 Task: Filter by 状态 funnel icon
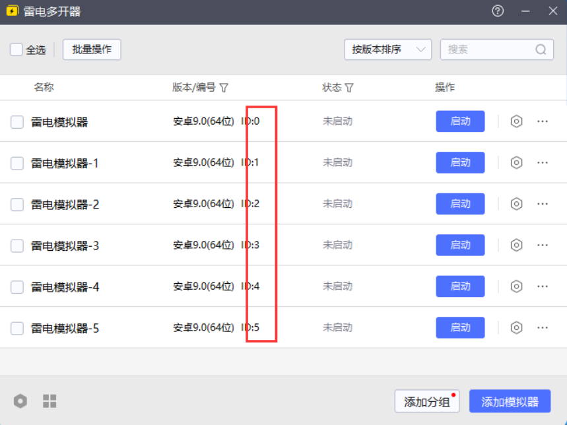pyautogui.click(x=349, y=88)
